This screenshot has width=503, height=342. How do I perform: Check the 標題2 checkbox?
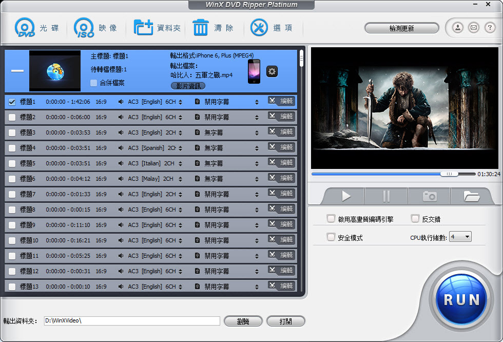(12, 118)
